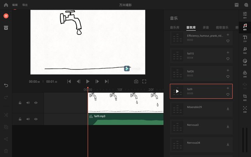Switch to the 音乐库 tab
The height and width of the screenshot is (157, 251).
pyautogui.click(x=175, y=28)
